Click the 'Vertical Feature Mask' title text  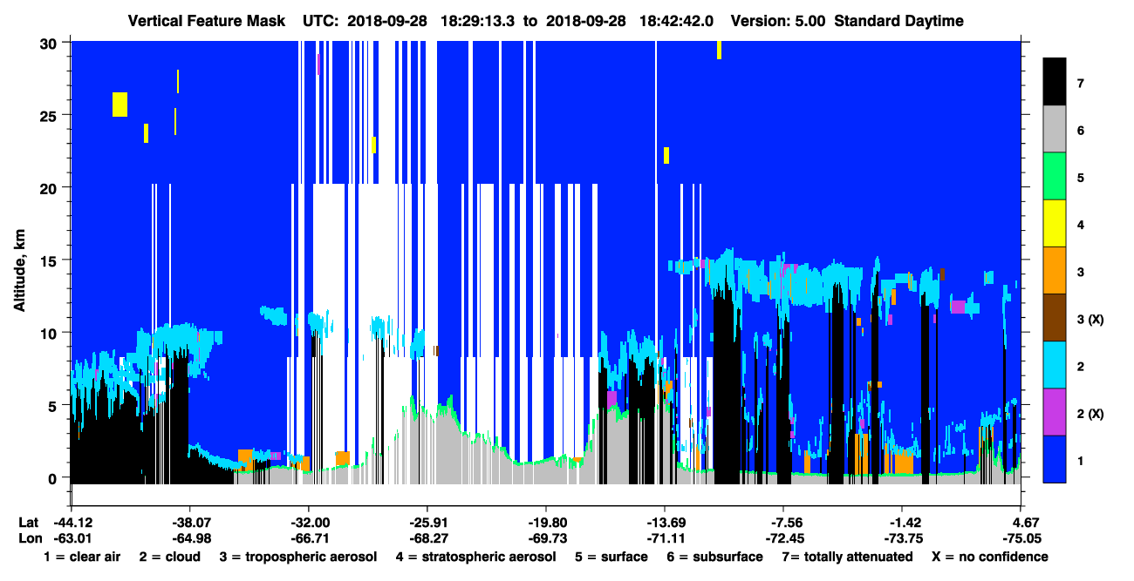[x=206, y=20]
